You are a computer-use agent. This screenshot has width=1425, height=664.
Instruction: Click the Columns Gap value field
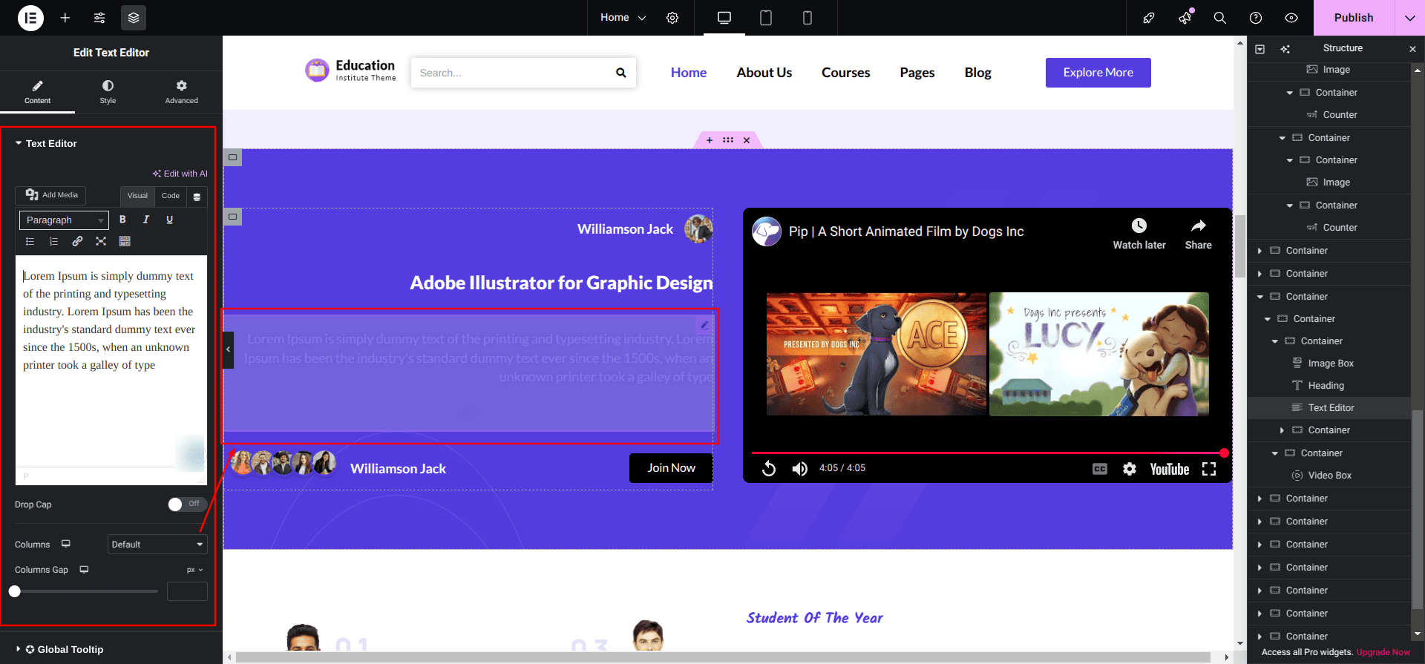pyautogui.click(x=187, y=591)
